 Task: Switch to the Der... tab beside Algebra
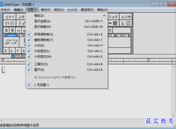tap(23, 35)
